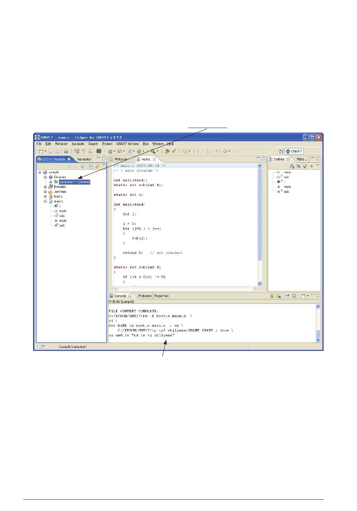The image size is (357, 511).
Task: Open the Window menu
Action: click(158, 144)
